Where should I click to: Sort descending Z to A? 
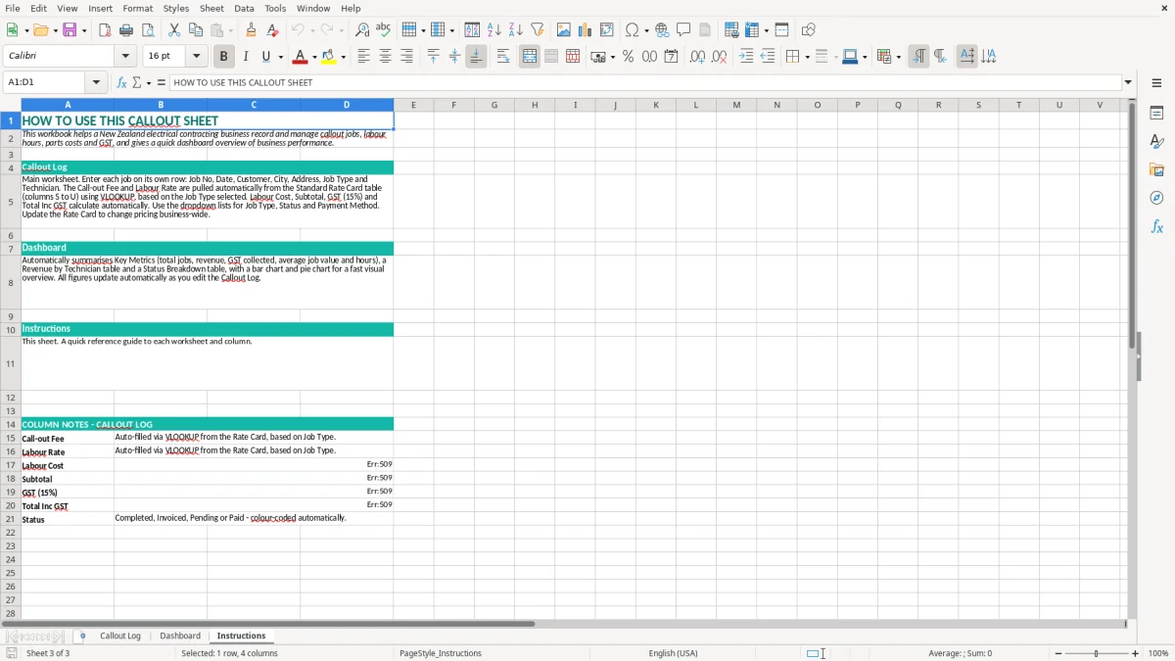click(x=516, y=30)
